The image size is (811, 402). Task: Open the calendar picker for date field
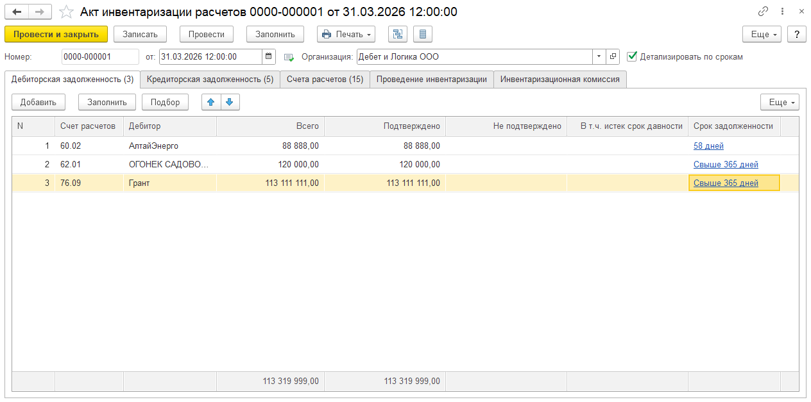[269, 56]
